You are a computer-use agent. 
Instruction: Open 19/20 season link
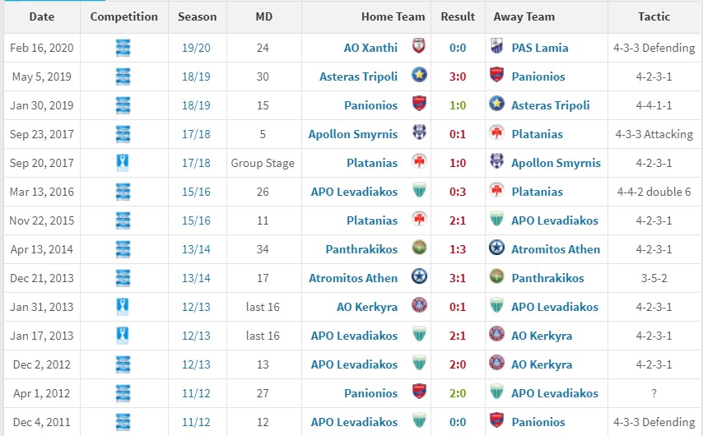pyautogui.click(x=196, y=48)
